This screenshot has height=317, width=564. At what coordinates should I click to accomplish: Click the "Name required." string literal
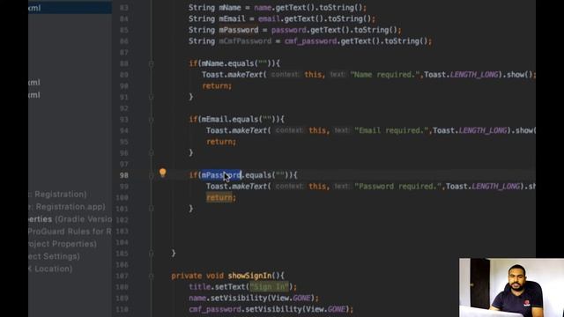[x=385, y=74]
